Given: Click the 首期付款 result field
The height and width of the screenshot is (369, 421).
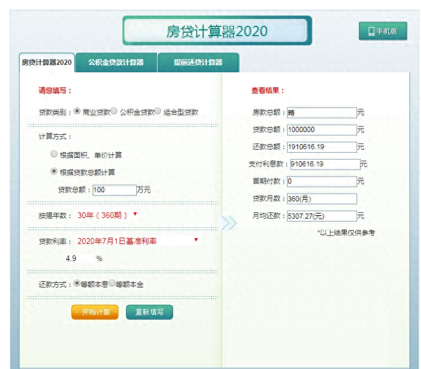Looking at the screenshot, I should point(322,181).
